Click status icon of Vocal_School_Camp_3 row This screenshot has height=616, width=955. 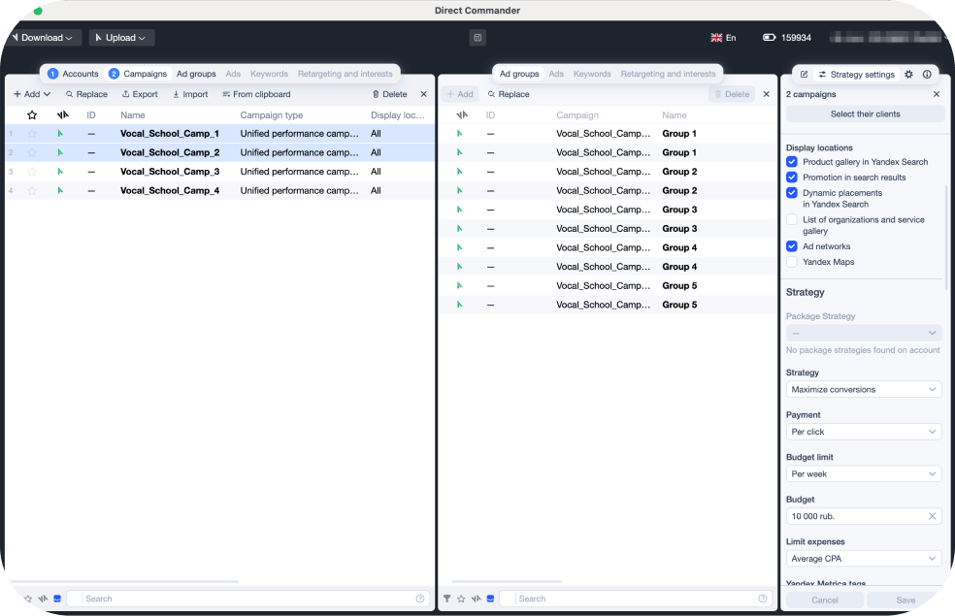(x=60, y=172)
